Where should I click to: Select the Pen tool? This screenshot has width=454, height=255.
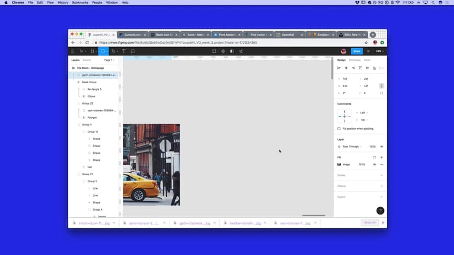click(113, 51)
